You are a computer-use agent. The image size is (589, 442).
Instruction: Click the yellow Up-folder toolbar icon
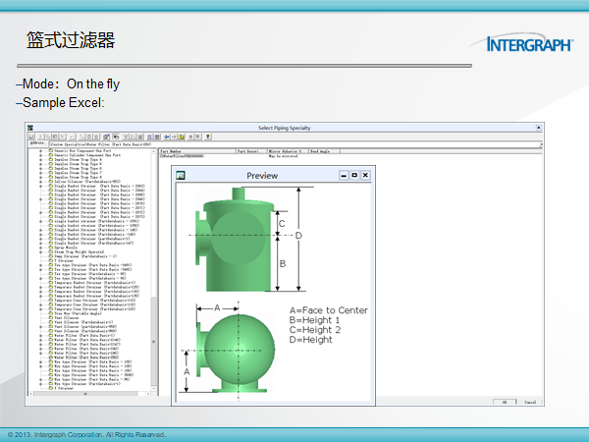click(182, 137)
